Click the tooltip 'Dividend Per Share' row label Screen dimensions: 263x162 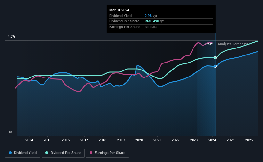pos(124,21)
